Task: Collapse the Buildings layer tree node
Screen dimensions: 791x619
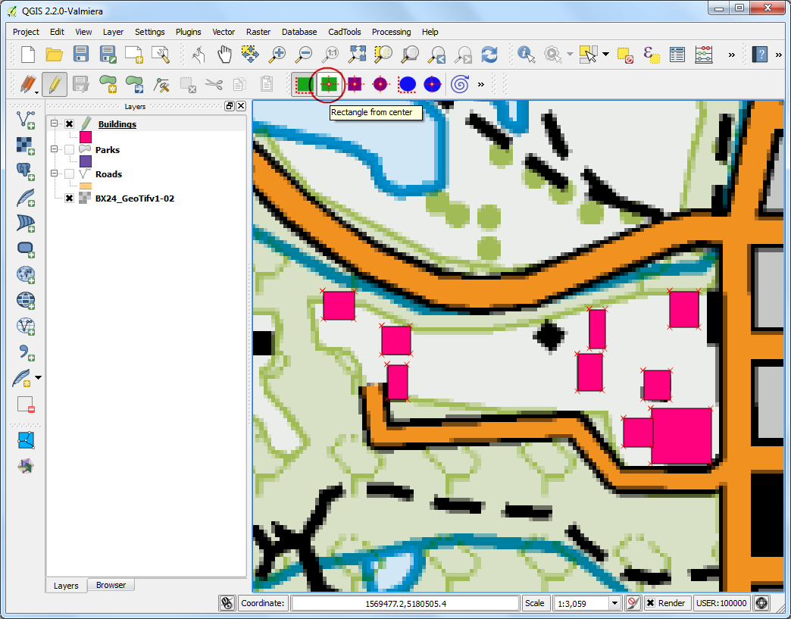Action: tap(54, 123)
